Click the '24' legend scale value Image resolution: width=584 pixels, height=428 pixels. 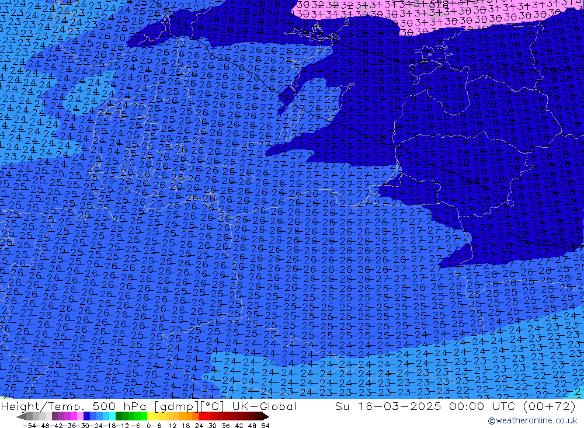pyautogui.click(x=199, y=426)
